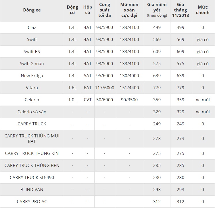Select the New Ertiga model name
The height and width of the screenshot is (208, 215).
tap(32, 76)
